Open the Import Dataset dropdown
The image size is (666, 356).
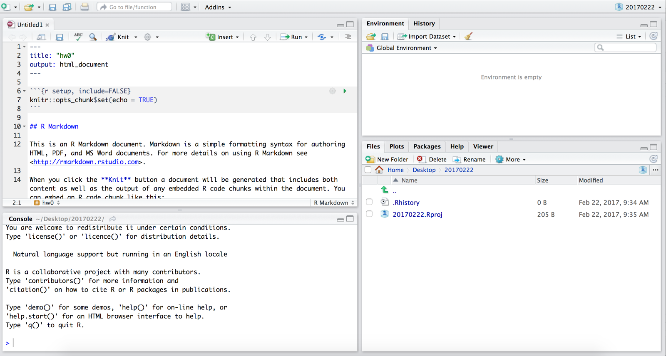click(x=427, y=37)
